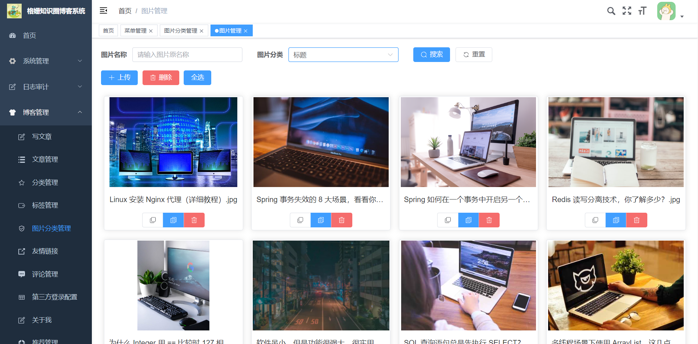This screenshot has height=344, width=698.
Task: Go to 首页 in the sidebar
Action: (x=46, y=35)
